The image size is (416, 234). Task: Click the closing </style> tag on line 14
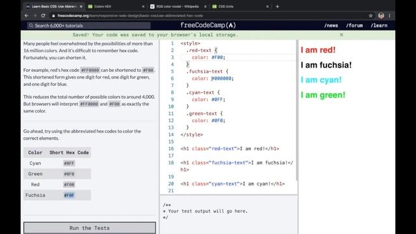(x=192, y=135)
